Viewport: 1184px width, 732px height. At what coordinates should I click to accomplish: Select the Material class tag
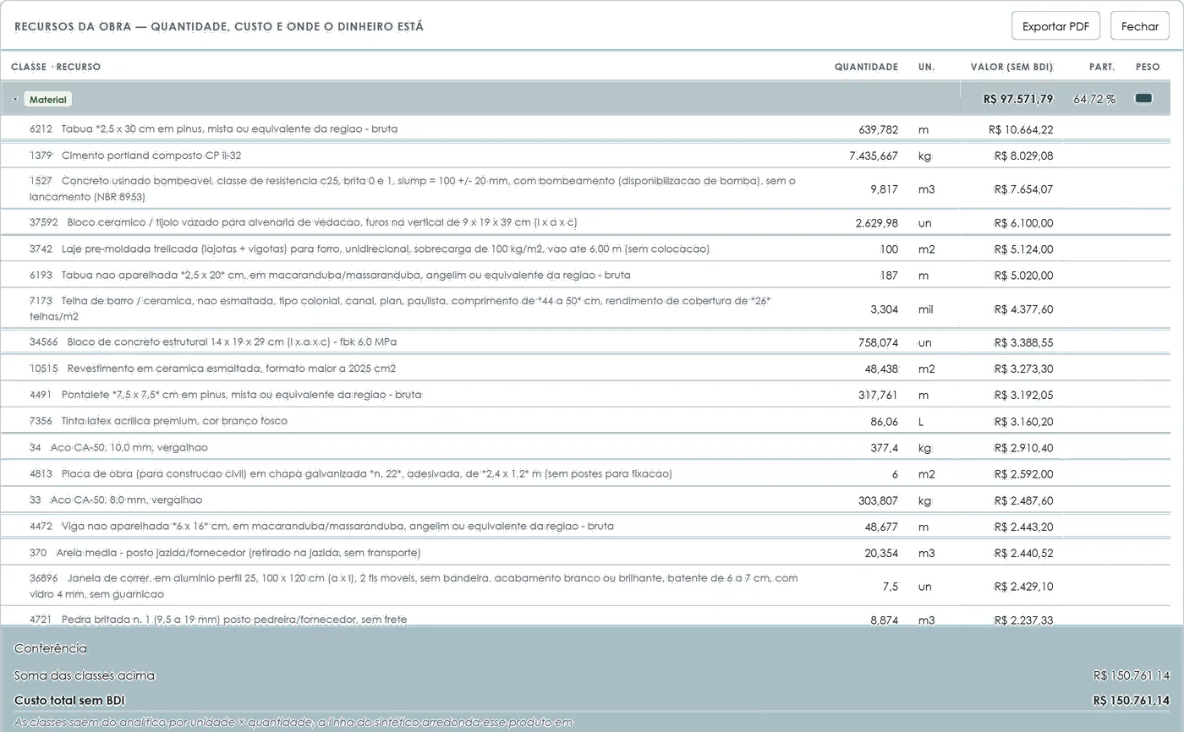click(x=48, y=100)
